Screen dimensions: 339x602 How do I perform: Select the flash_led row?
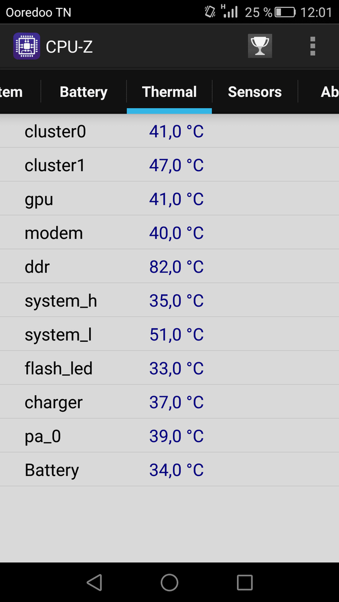(x=169, y=368)
